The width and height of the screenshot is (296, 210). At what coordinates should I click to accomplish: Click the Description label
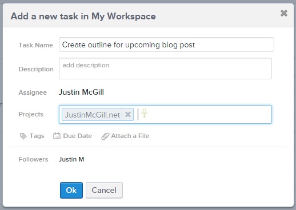36,69
